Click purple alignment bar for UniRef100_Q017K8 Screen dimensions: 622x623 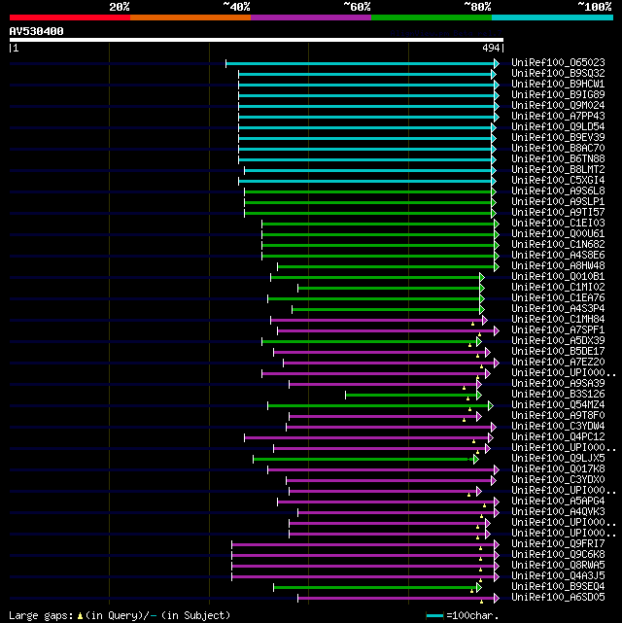click(383, 470)
